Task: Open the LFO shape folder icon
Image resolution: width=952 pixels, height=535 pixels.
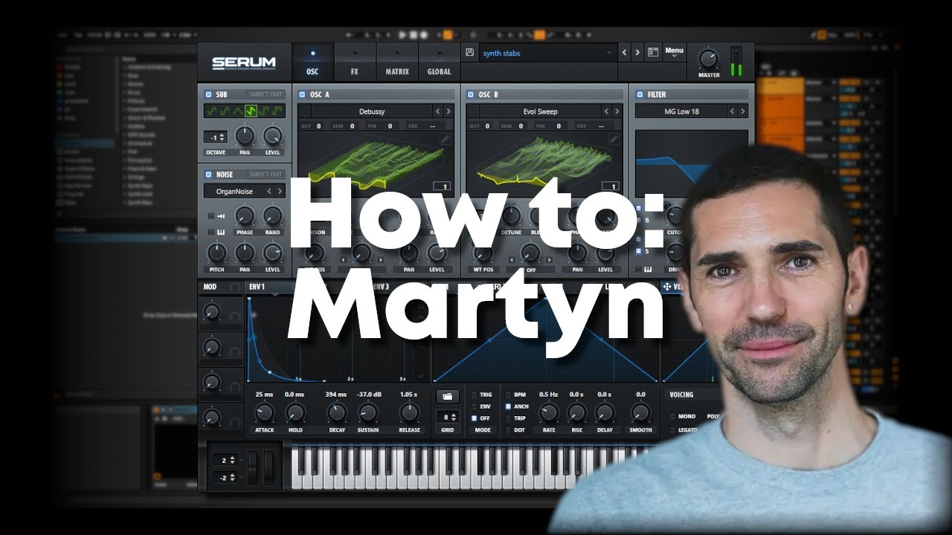Action: coord(447,396)
